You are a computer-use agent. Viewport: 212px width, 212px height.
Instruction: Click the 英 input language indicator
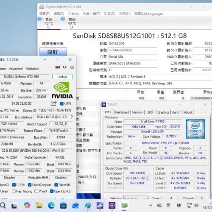pyautogui.click(x=168, y=205)
